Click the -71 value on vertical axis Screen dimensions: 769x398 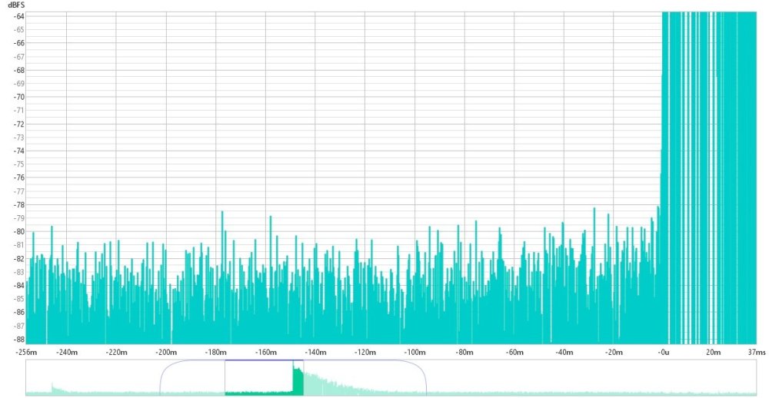click(18, 111)
